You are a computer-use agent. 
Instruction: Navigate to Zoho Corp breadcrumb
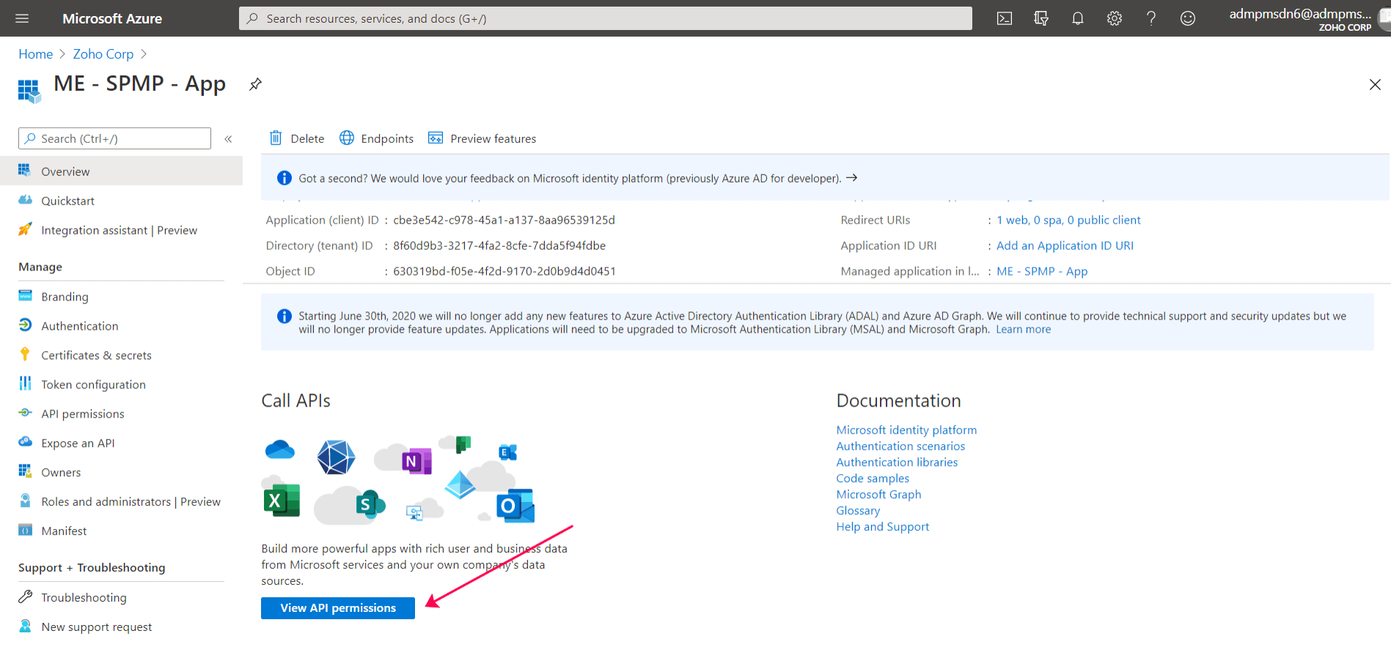pyautogui.click(x=103, y=54)
